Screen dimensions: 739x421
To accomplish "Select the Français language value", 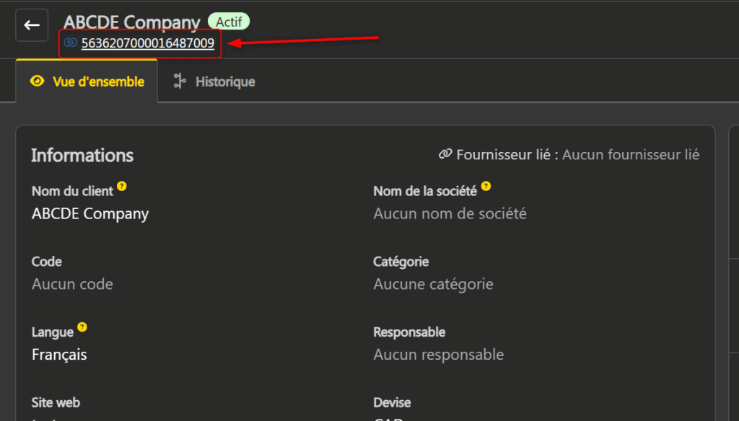I will coord(59,355).
